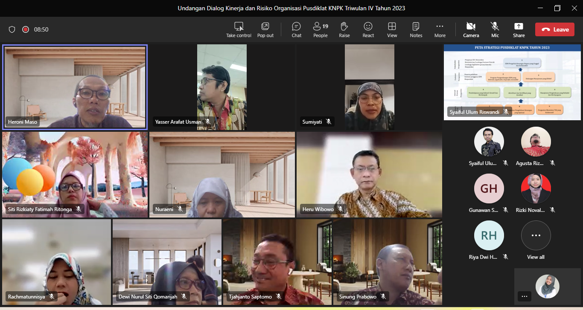The width and height of the screenshot is (583, 310).
Task: View all remaining participants
Action: coord(536,235)
